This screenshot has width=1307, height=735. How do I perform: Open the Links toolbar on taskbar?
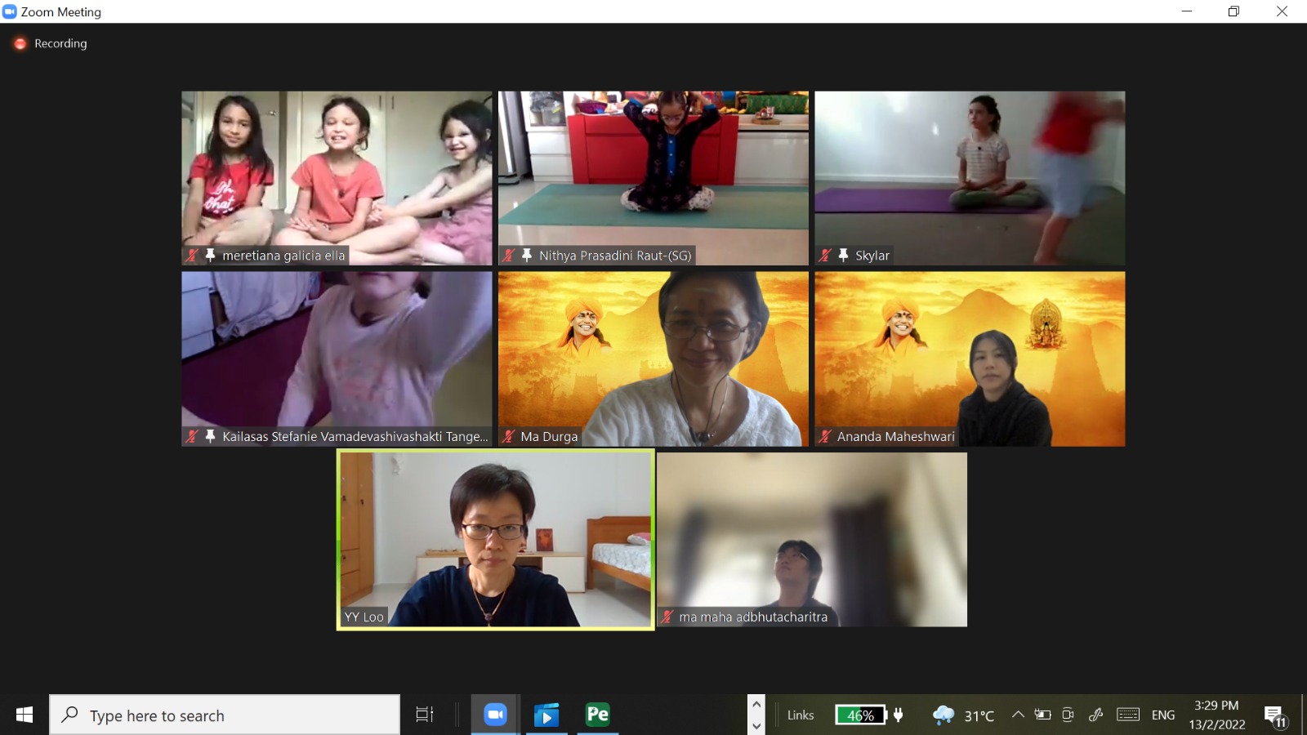click(800, 715)
